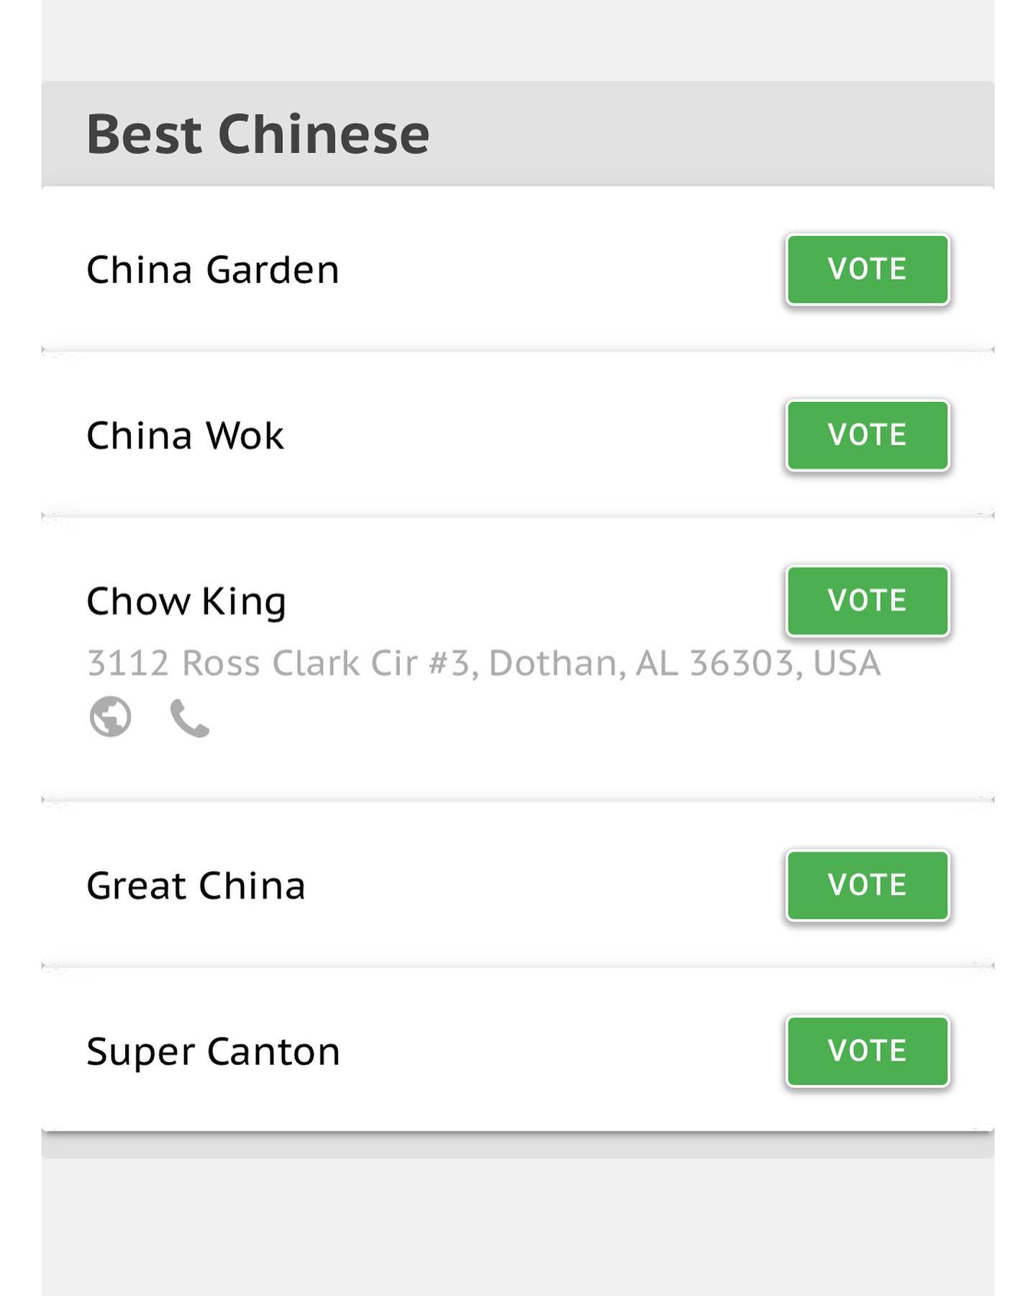Select the Super Canton name label

(x=214, y=1053)
